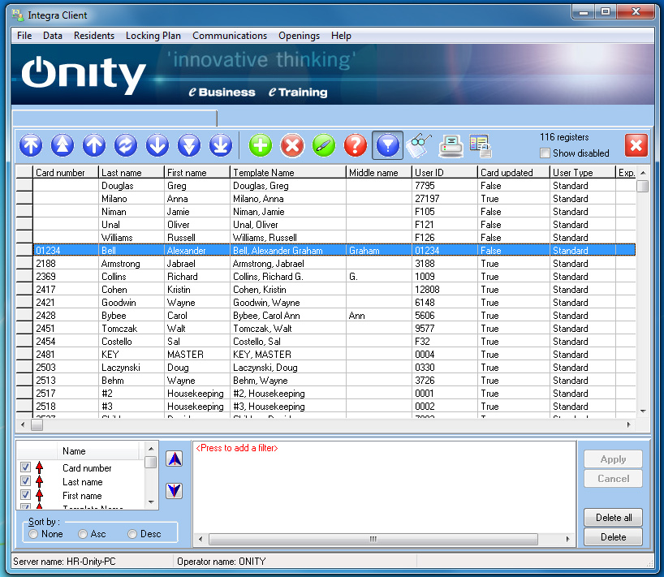This screenshot has width=664, height=577.
Task: Click the printer icon in toolbar
Action: point(451,145)
